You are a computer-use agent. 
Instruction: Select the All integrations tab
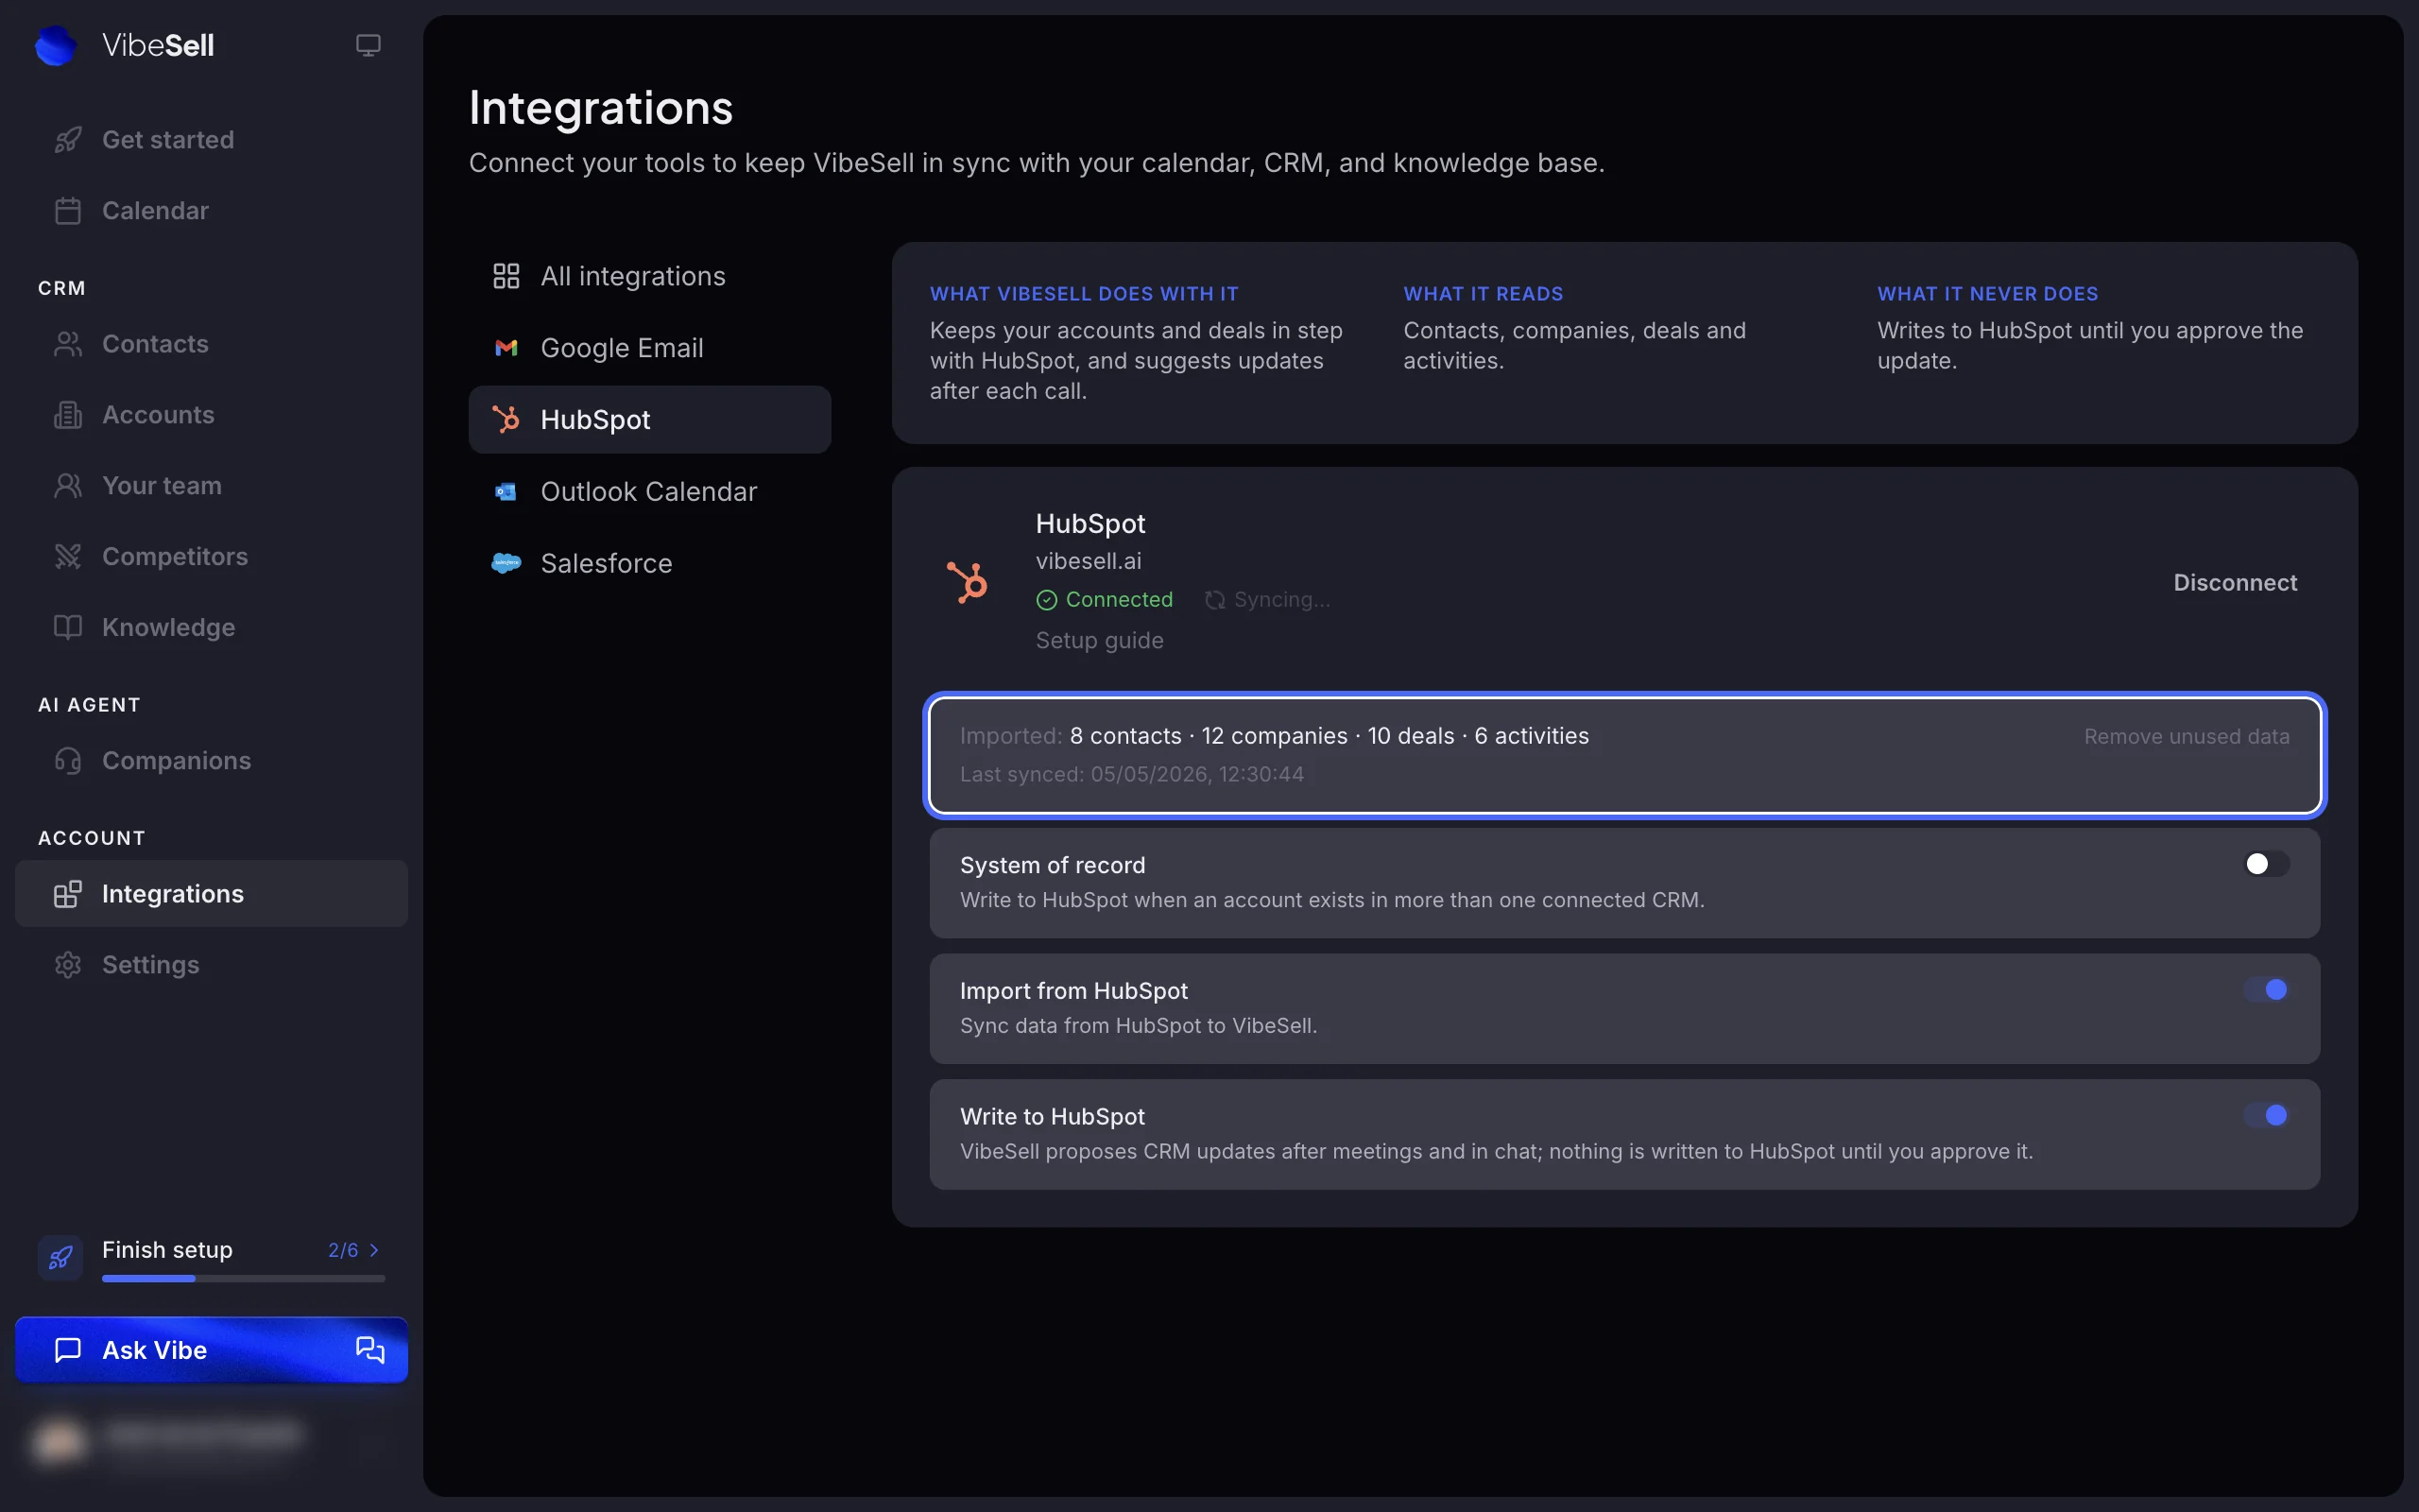[x=650, y=277]
